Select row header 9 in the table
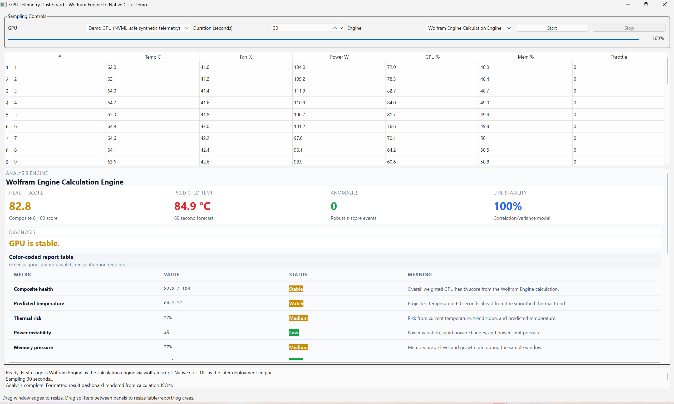The image size is (674, 404). 7,162
